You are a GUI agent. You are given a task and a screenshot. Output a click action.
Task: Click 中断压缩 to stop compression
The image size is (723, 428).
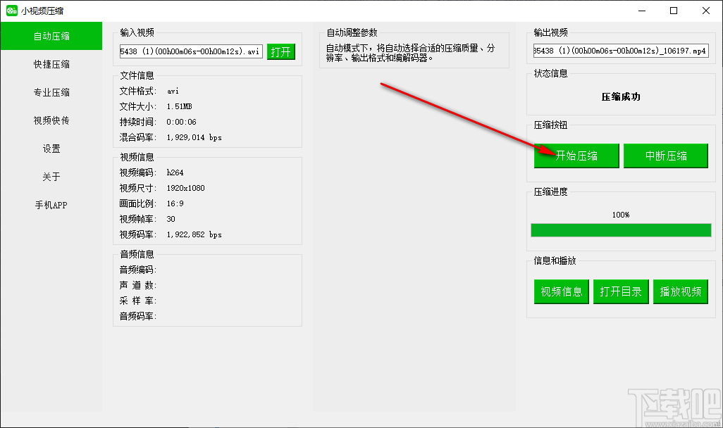coord(665,156)
